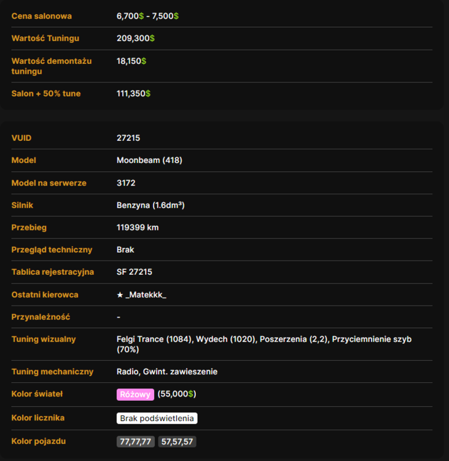The height and width of the screenshot is (461, 449).
Task: Click the Moonbeam (418) model value
Action: (149, 160)
